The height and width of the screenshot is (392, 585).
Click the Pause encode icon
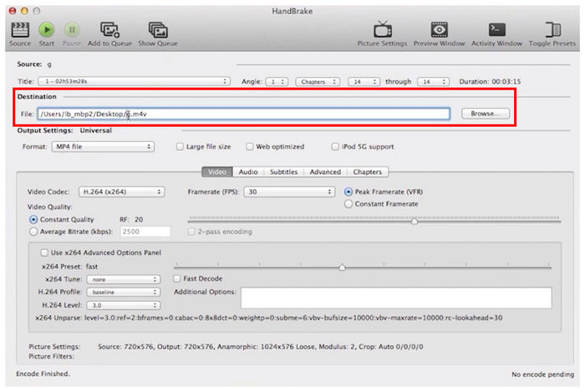(72, 30)
